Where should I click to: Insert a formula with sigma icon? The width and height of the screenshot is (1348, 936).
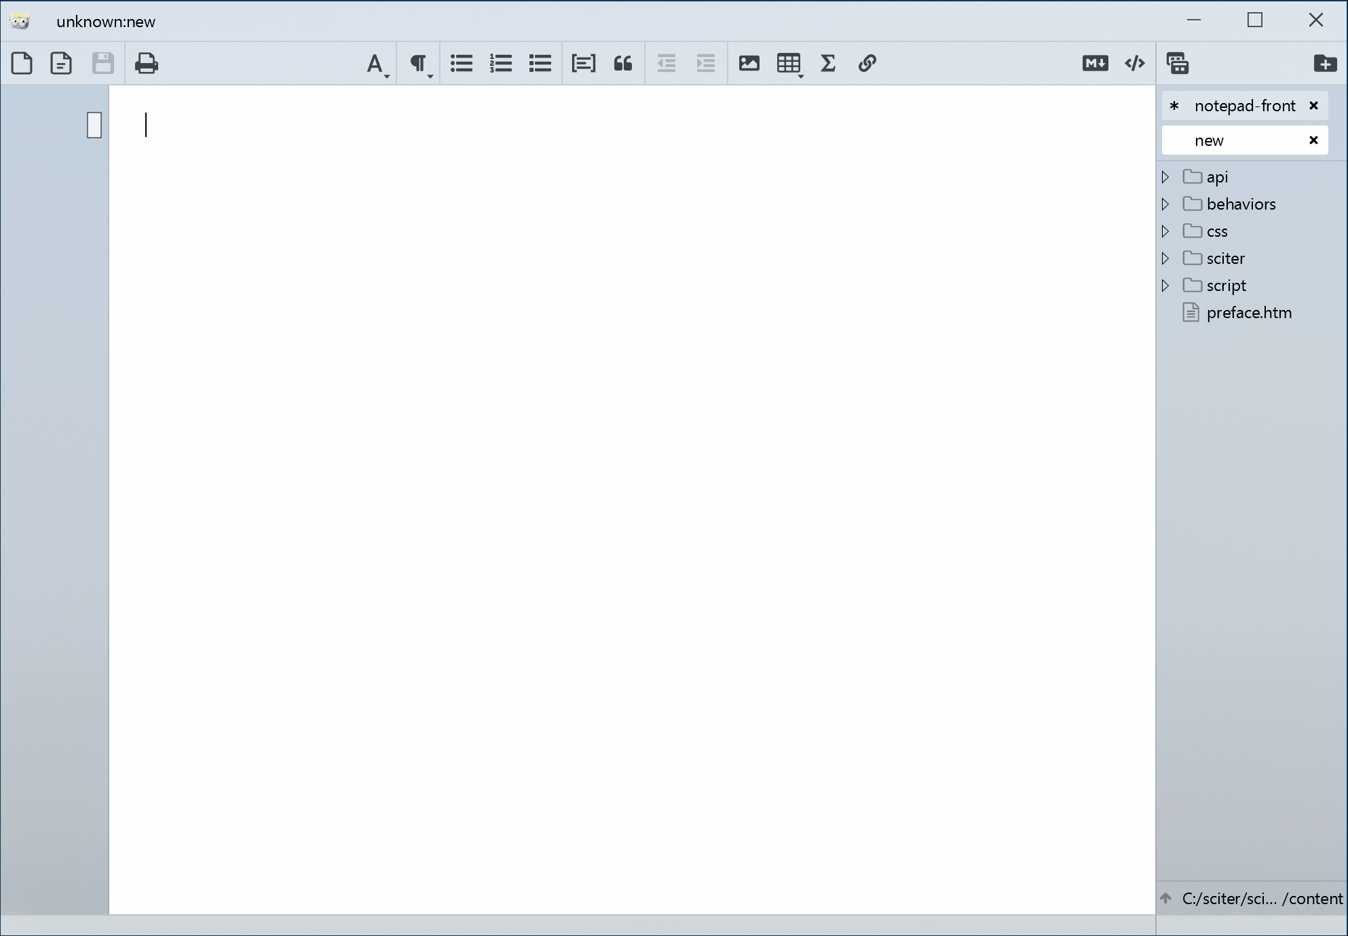point(827,63)
